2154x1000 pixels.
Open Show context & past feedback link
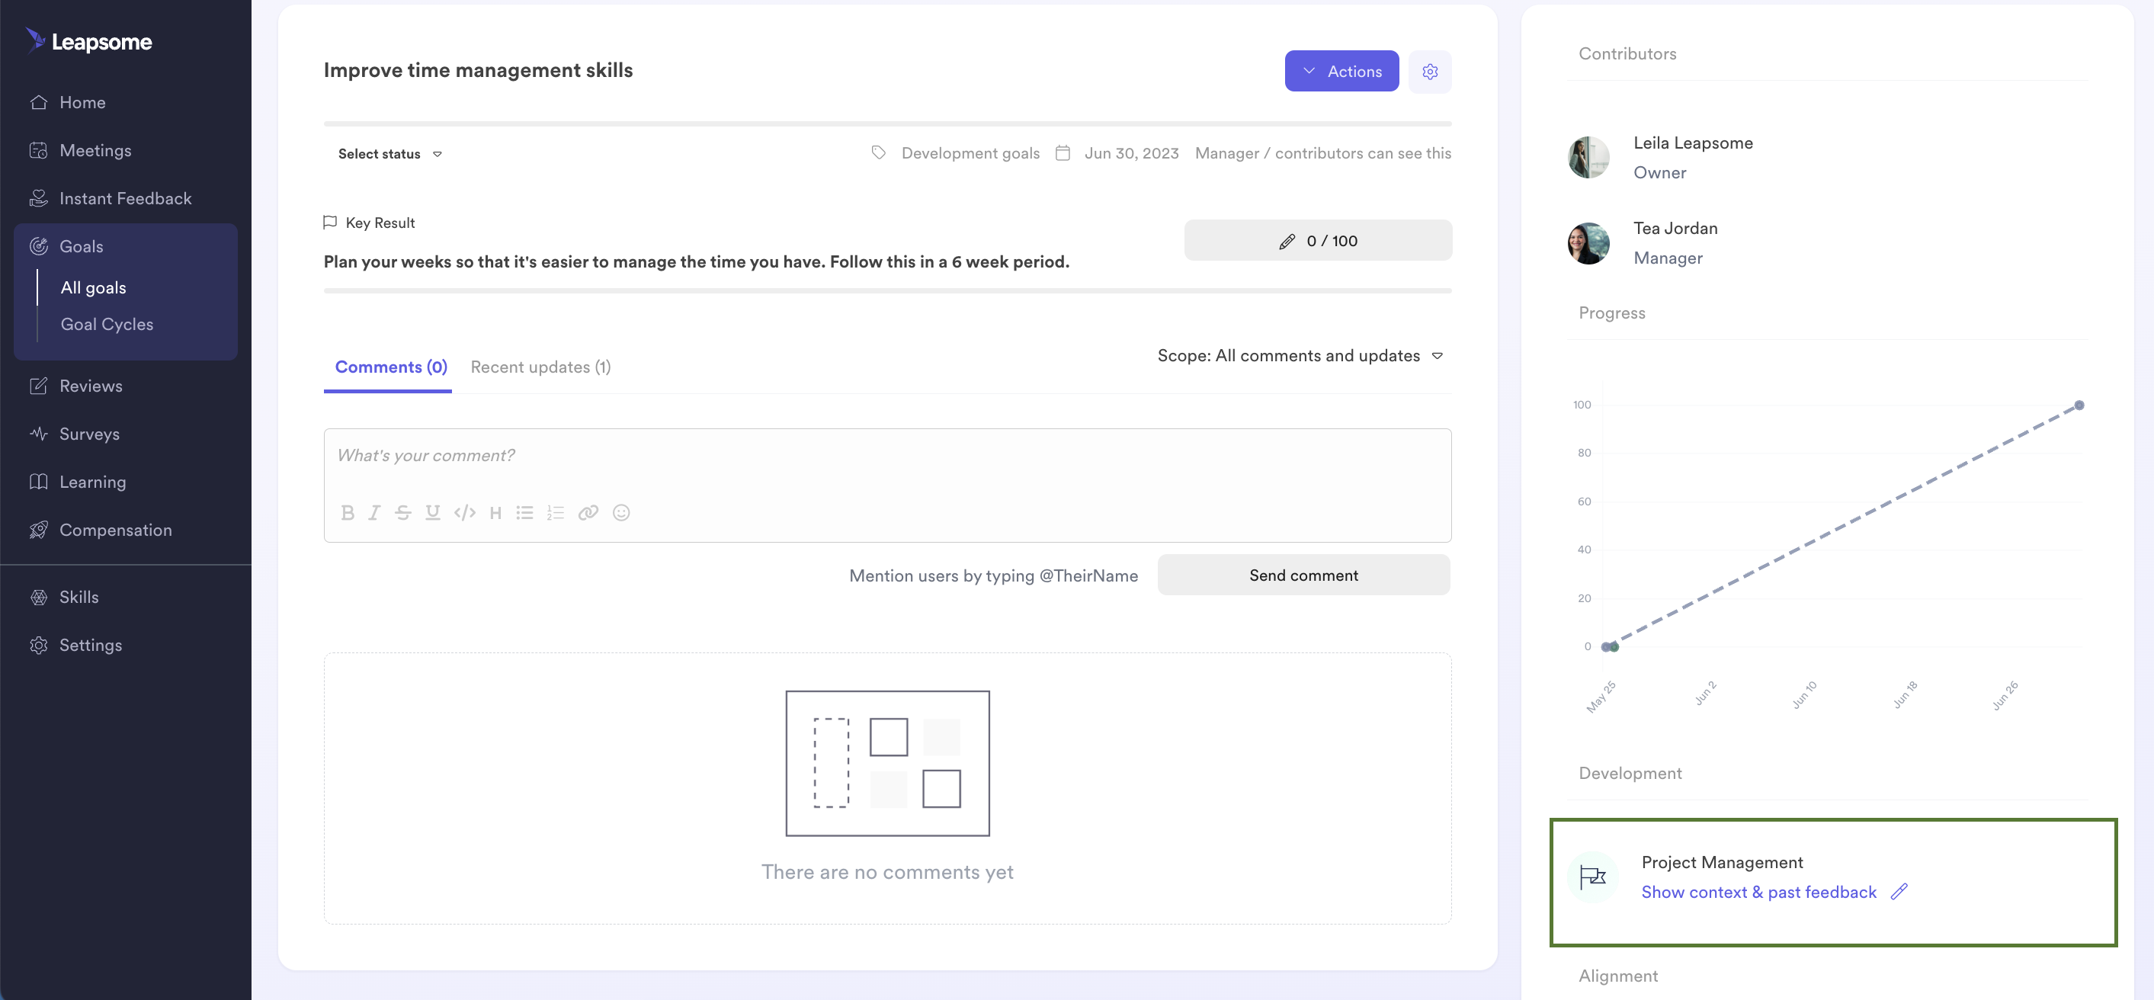click(x=1758, y=892)
